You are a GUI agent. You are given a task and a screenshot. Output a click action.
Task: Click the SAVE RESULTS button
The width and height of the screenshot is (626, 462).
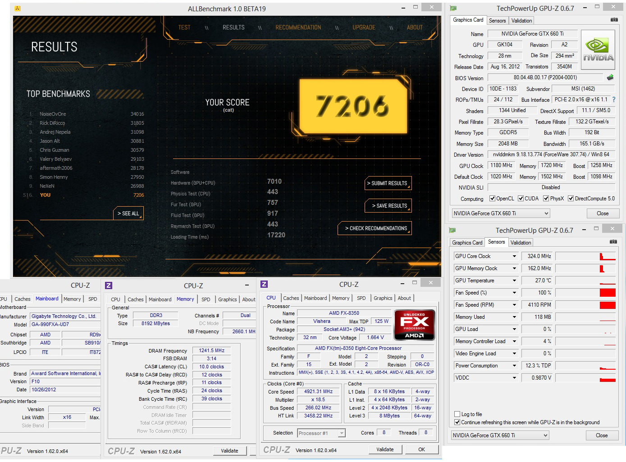point(388,206)
